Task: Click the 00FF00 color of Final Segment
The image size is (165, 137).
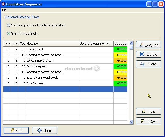Action: point(120,83)
